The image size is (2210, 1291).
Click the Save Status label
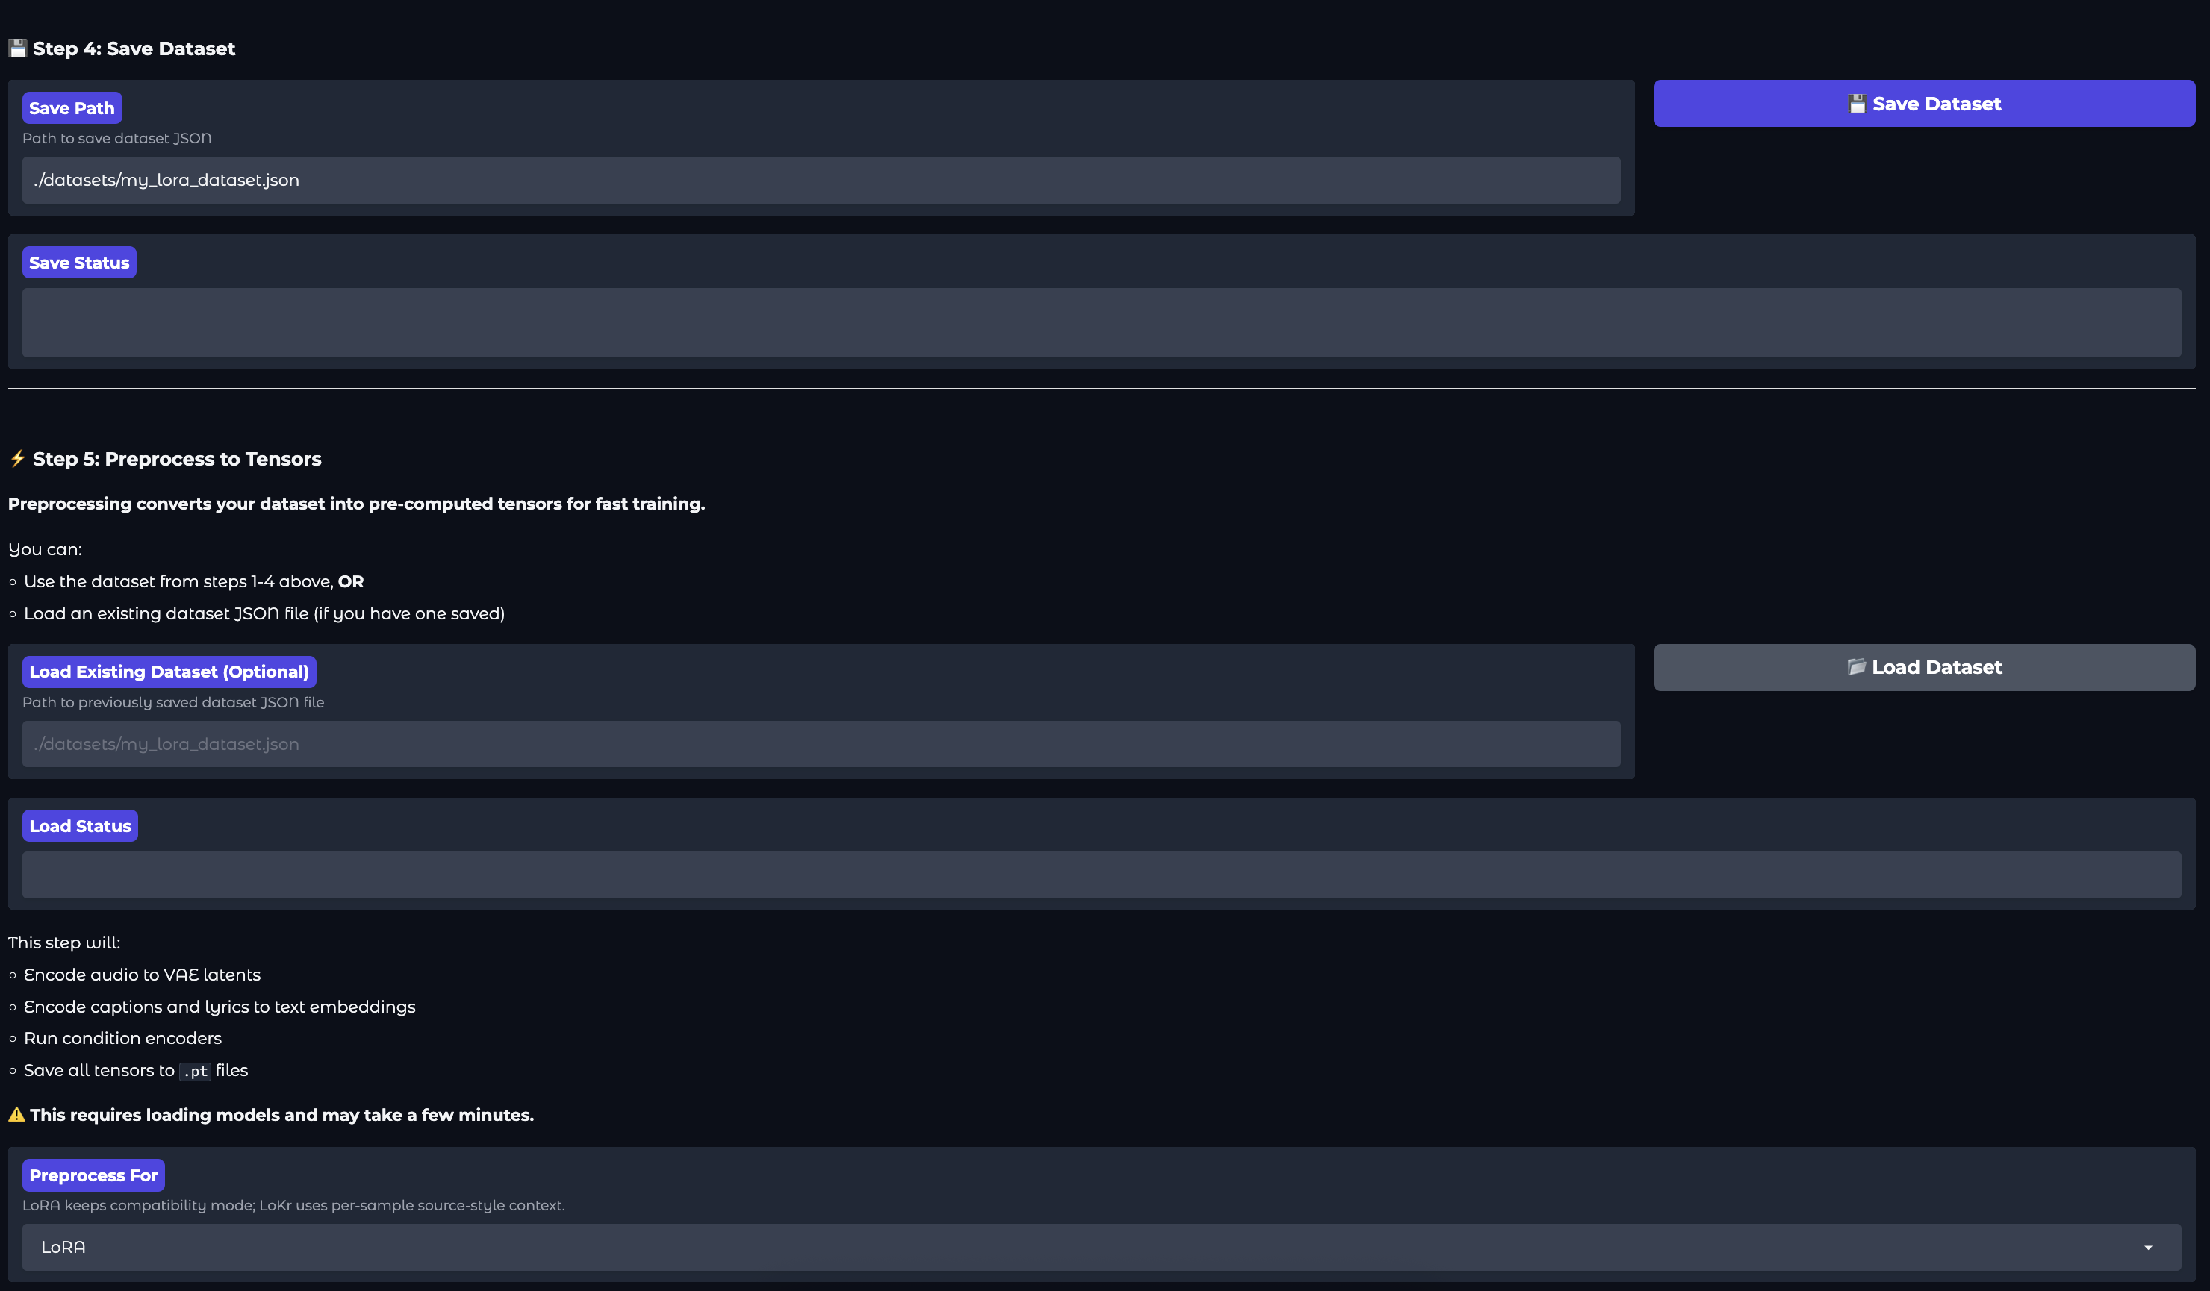coord(79,262)
